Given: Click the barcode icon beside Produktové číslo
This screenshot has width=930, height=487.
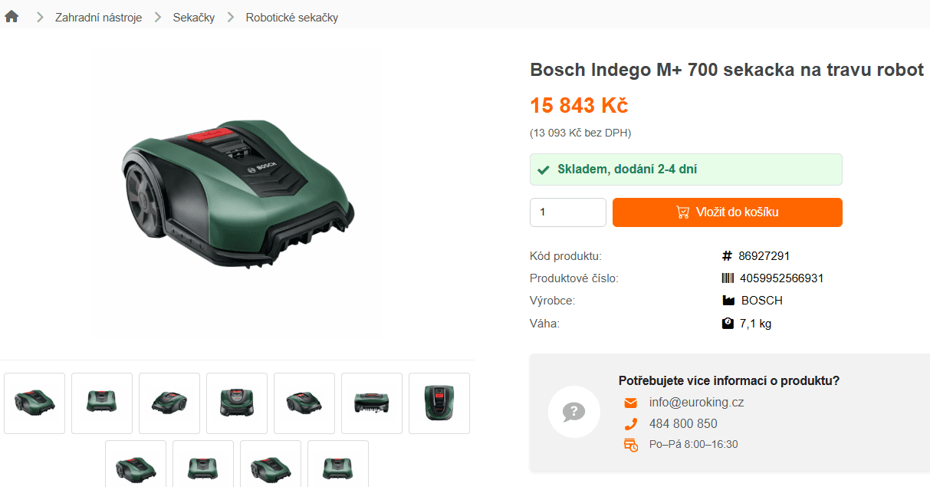Looking at the screenshot, I should tap(727, 278).
